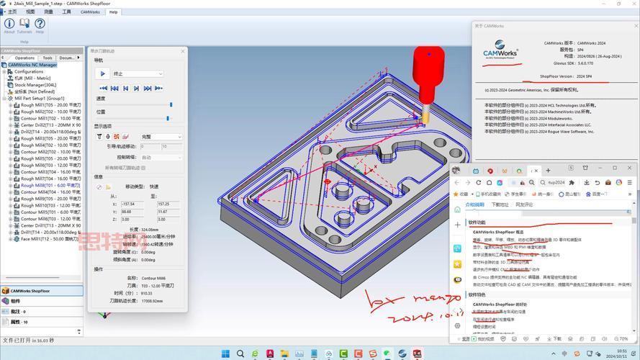Viewport: 640px width, 360px height.
Task: Expand the Mill Part Setup1 tree node
Action: click(4, 99)
